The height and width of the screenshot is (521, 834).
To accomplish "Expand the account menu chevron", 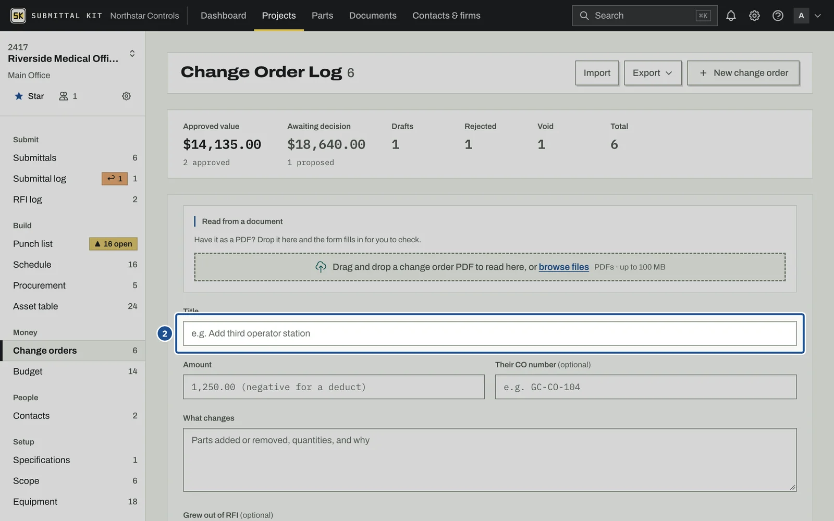I will pos(818,16).
